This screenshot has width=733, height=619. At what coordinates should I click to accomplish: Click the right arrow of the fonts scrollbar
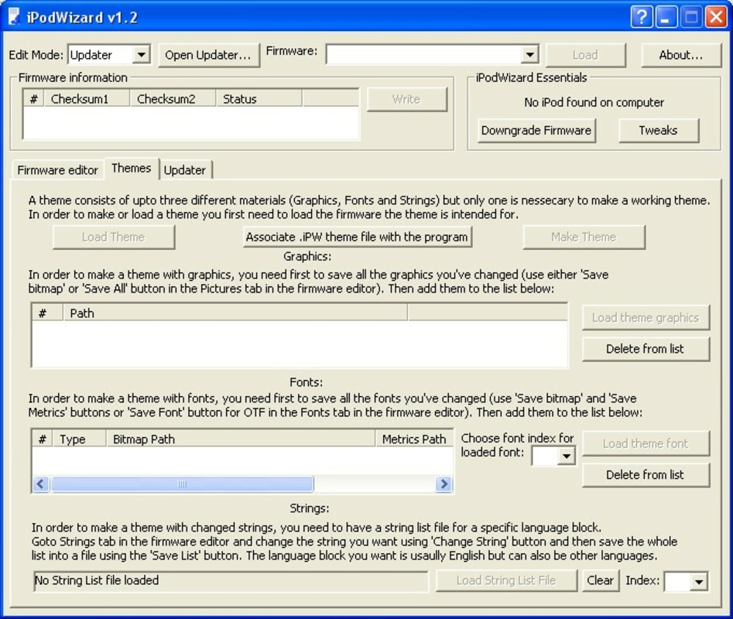444,483
